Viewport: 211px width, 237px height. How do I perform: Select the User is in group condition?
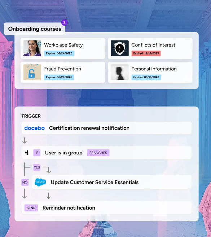[x=63, y=153]
